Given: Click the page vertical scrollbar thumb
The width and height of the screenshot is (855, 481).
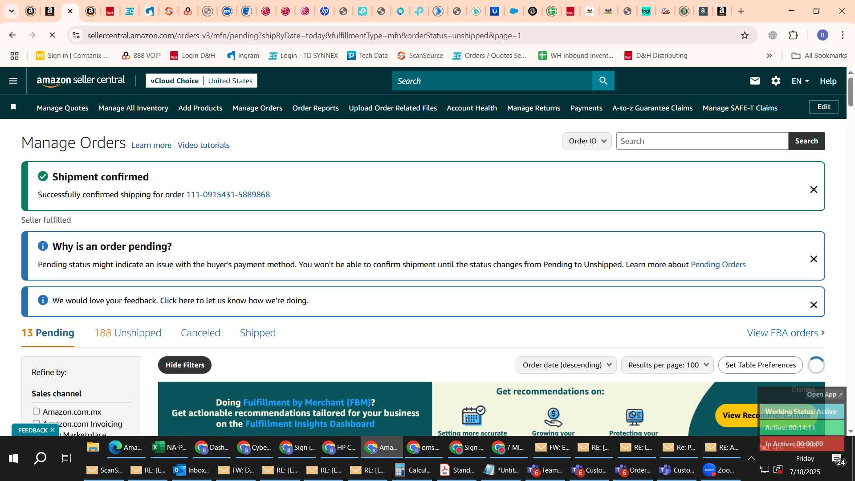Looking at the screenshot, I should tap(851, 91).
